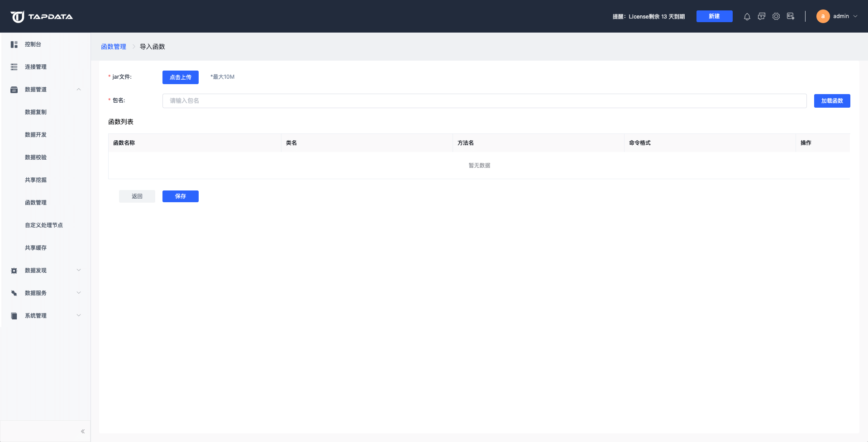Collapse sidebar with double-arrow icon
868x442 pixels.
tap(83, 431)
